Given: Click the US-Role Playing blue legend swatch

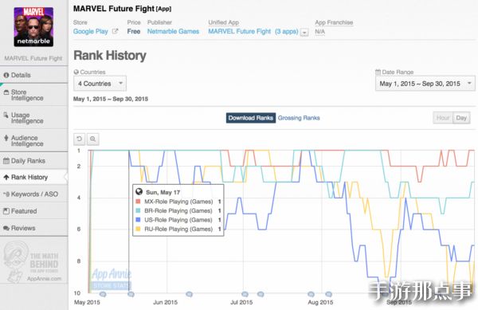Looking at the screenshot, I should pyautogui.click(x=138, y=220).
